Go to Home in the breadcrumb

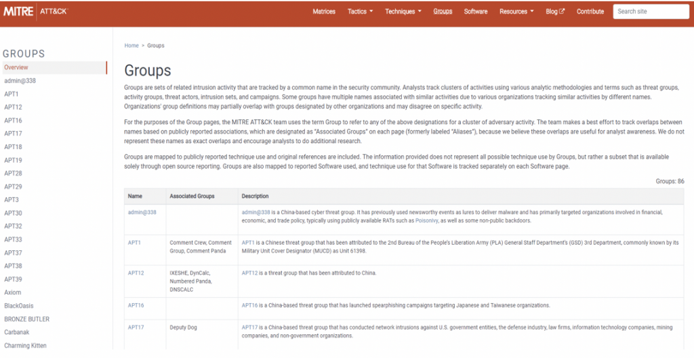coord(131,45)
